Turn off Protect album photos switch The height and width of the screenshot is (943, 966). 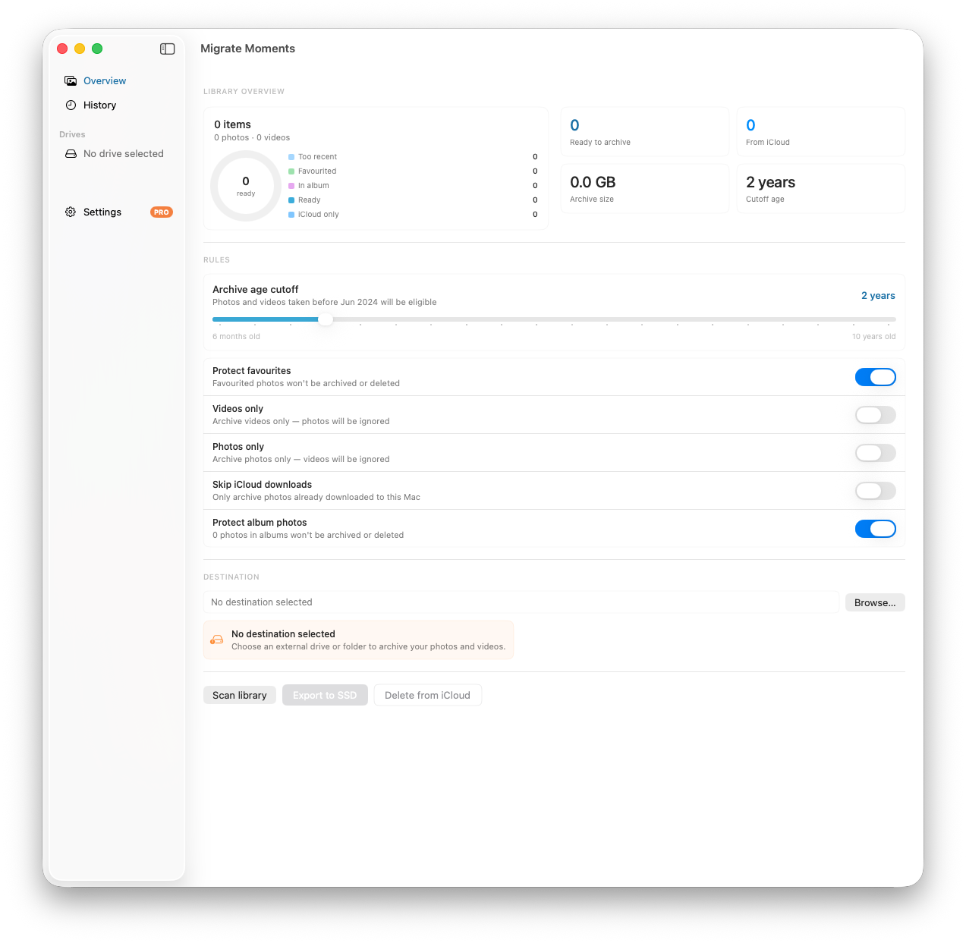coord(876,529)
